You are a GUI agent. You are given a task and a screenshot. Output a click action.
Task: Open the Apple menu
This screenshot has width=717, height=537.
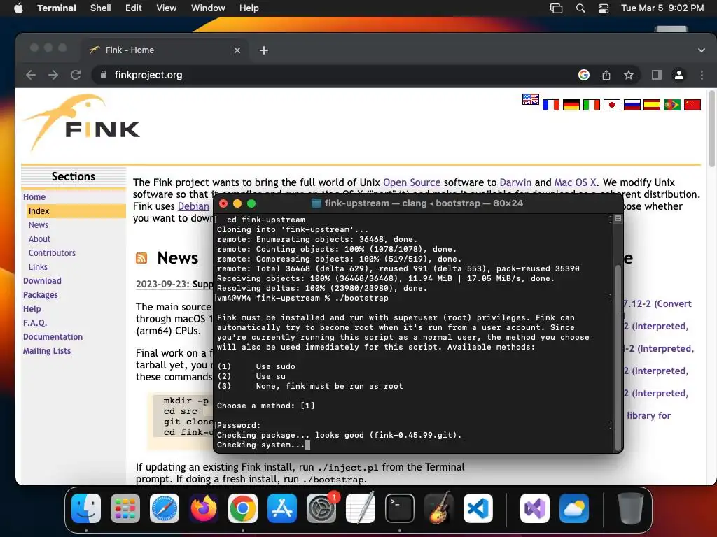[x=18, y=8]
